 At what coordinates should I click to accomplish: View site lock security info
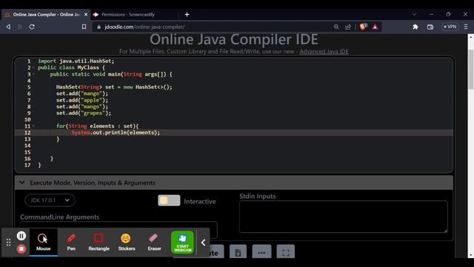point(99,27)
